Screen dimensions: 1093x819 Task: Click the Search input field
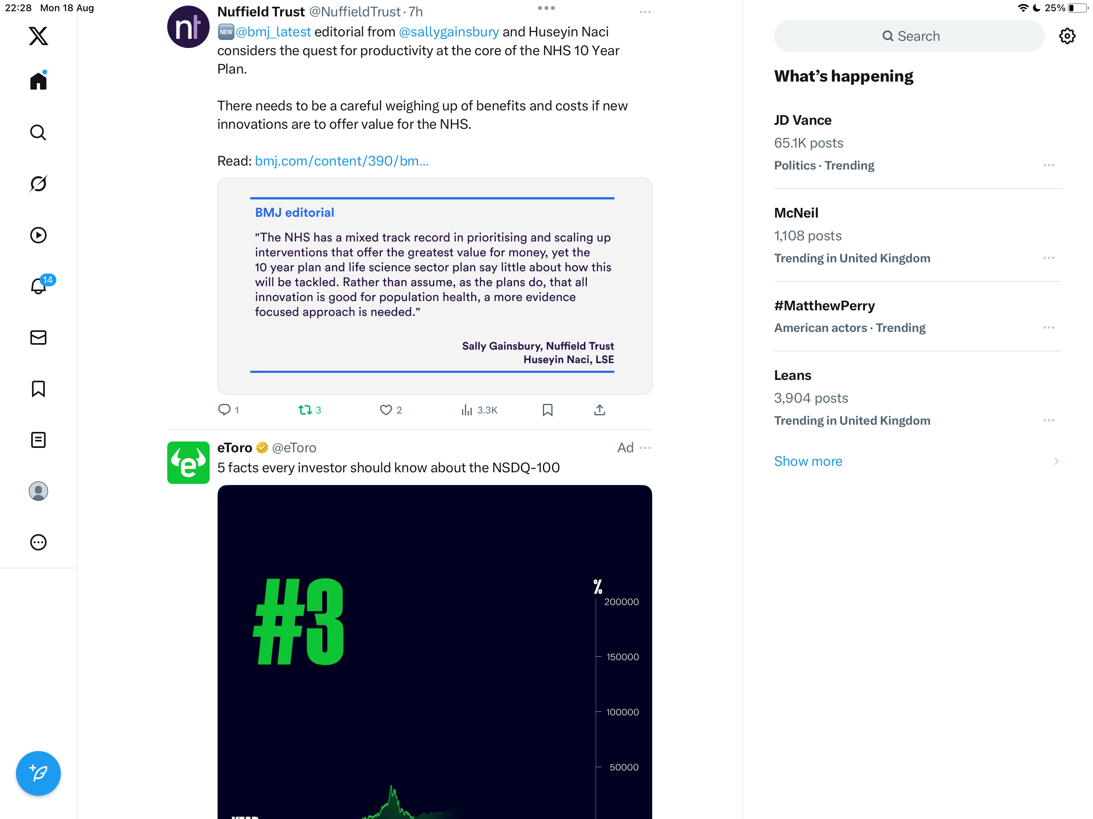[x=909, y=36]
